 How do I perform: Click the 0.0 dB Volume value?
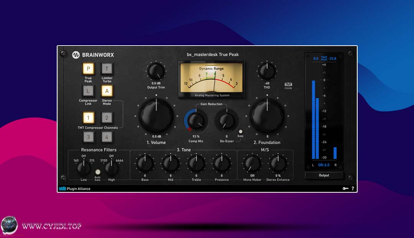click(156, 136)
